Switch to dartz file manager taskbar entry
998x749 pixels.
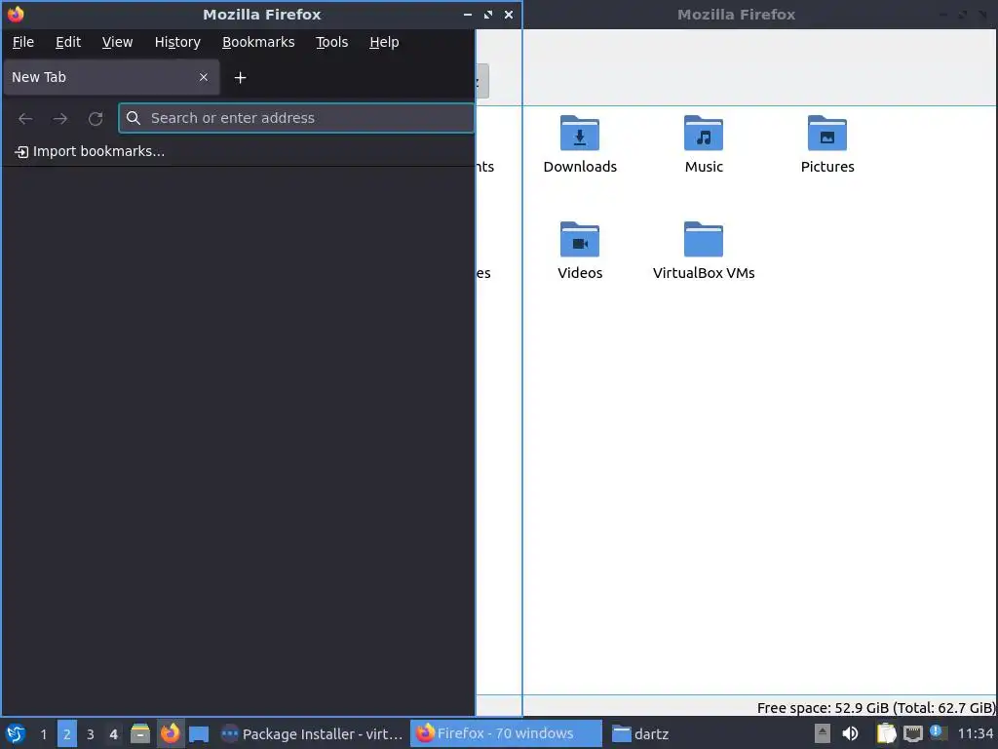tap(640, 733)
